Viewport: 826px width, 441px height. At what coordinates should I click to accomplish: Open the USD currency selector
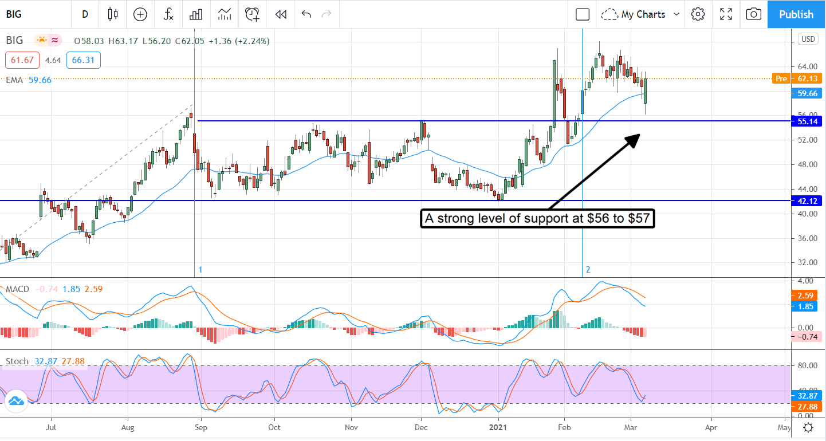point(808,39)
